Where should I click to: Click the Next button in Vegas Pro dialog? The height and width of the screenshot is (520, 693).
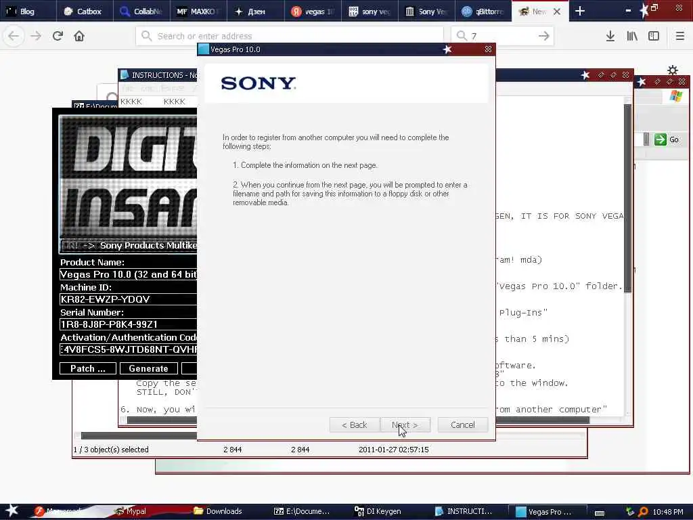405,425
